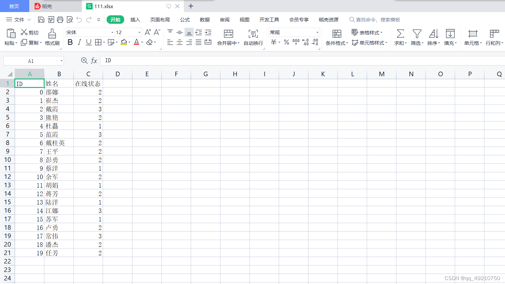The width and height of the screenshot is (505, 284).
Task: Open the 公式 ribbon tab
Action: (185, 20)
